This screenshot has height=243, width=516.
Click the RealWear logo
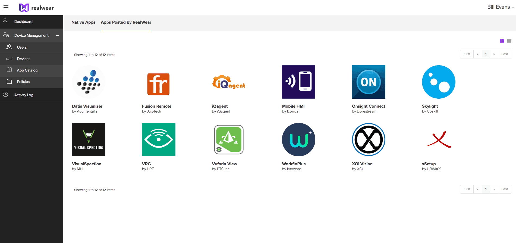[36, 8]
